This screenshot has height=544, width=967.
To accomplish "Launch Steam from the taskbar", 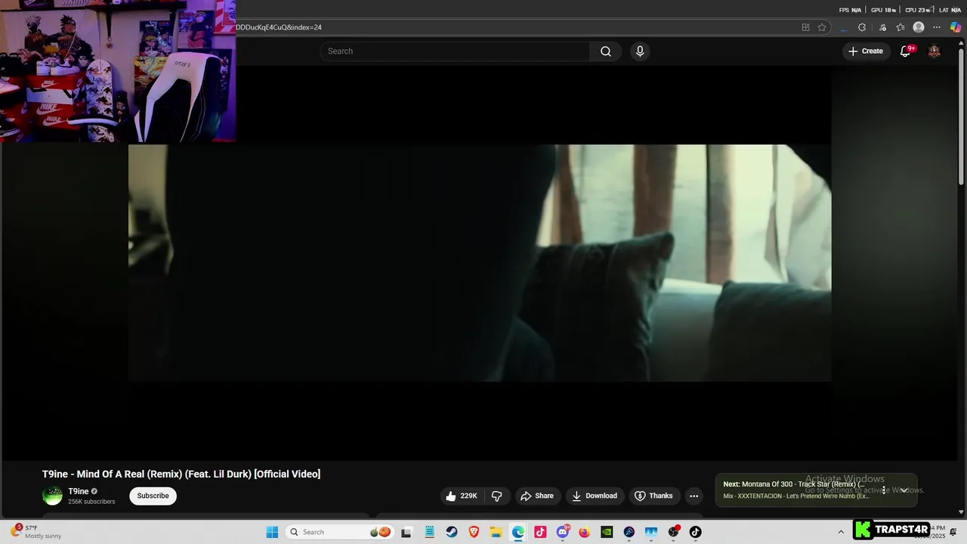I will (452, 532).
